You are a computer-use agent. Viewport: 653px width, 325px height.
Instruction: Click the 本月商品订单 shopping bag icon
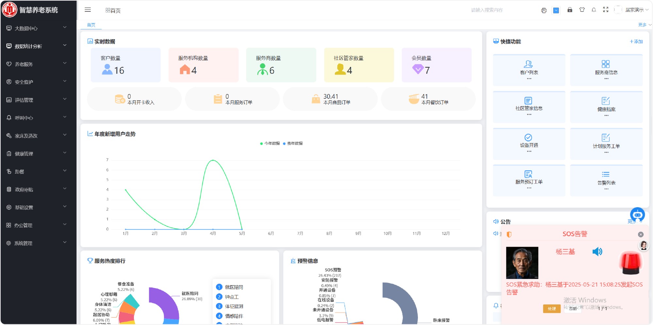tap(316, 99)
